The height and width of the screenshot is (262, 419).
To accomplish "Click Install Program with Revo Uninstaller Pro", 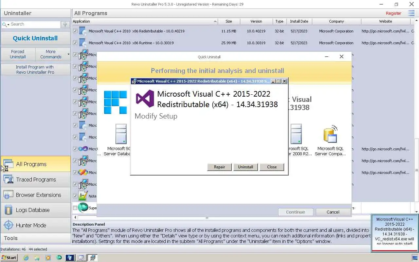I will pos(35,69).
